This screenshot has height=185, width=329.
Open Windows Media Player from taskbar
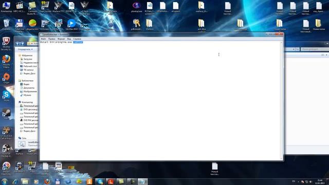pyautogui.click(x=36, y=181)
